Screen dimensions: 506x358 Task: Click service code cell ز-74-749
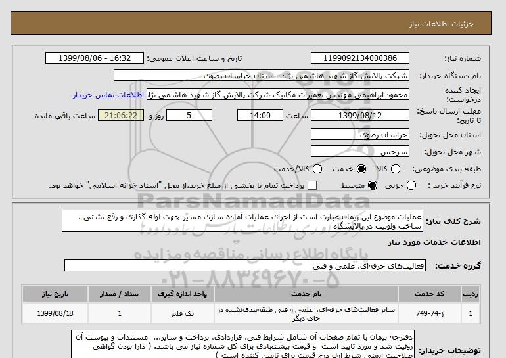click(x=429, y=313)
